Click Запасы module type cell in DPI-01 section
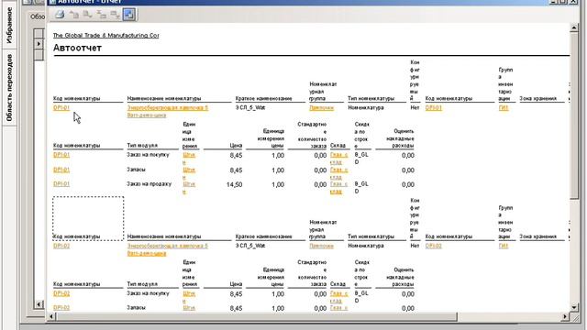This screenshot has width=587, height=330. point(136,170)
